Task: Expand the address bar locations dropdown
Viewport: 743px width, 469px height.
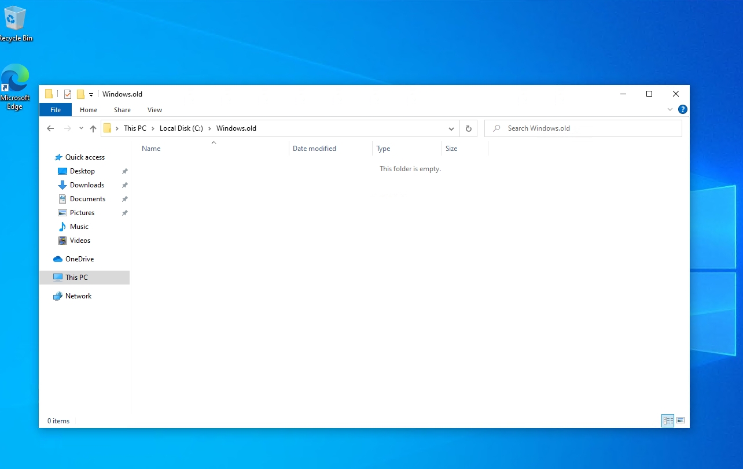Action: coord(451,128)
